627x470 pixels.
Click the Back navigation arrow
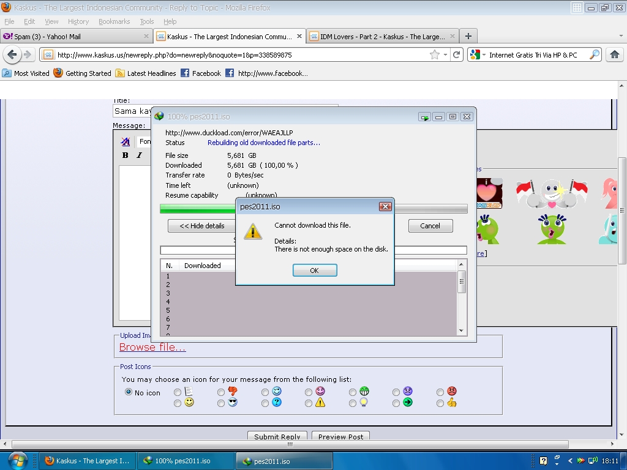(x=12, y=54)
